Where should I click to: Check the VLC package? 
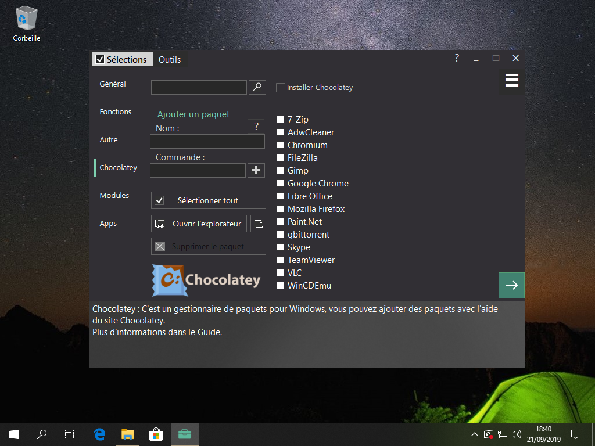(281, 273)
